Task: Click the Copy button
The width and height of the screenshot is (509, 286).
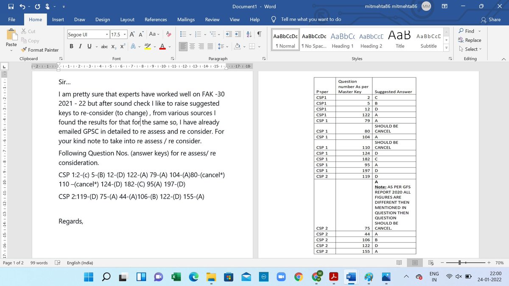Action: point(30,41)
